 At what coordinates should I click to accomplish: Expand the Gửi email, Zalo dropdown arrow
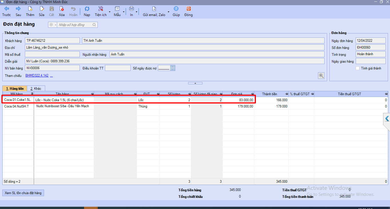tap(168, 12)
